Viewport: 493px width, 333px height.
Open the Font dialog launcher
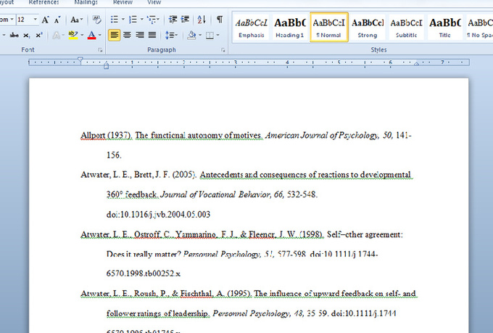point(100,50)
